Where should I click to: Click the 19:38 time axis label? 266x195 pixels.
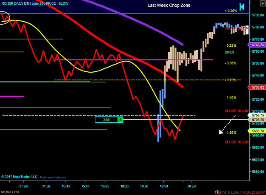point(144,186)
